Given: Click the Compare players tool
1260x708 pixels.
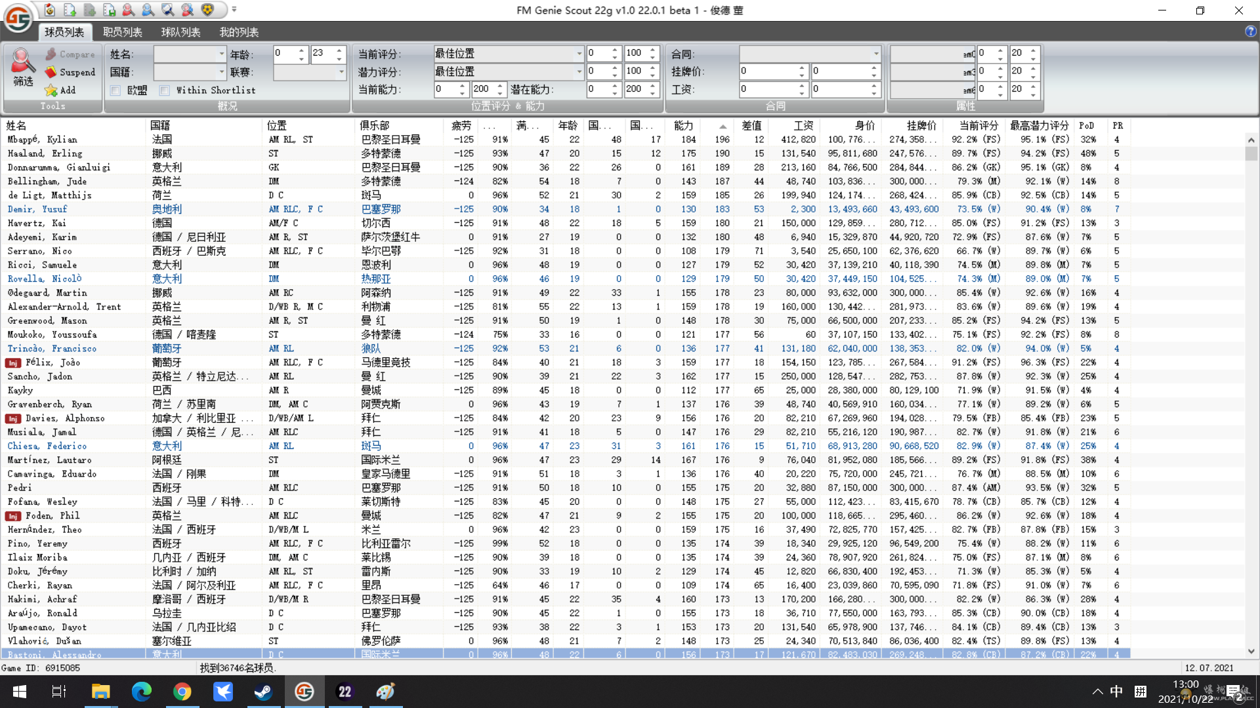Looking at the screenshot, I should point(70,54).
